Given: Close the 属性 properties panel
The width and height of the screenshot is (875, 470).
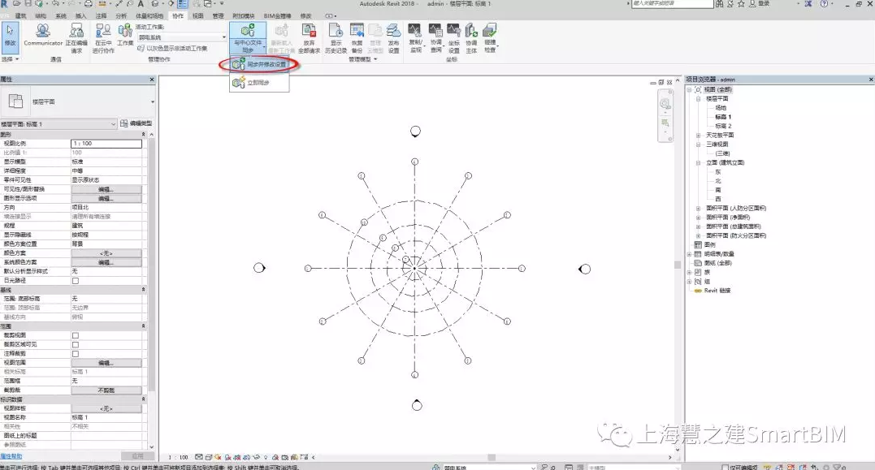Looking at the screenshot, I should 152,80.
